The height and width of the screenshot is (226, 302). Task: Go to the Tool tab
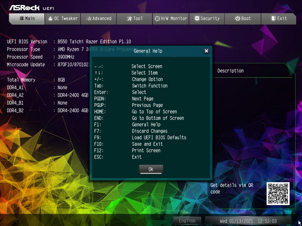click(x=134, y=18)
